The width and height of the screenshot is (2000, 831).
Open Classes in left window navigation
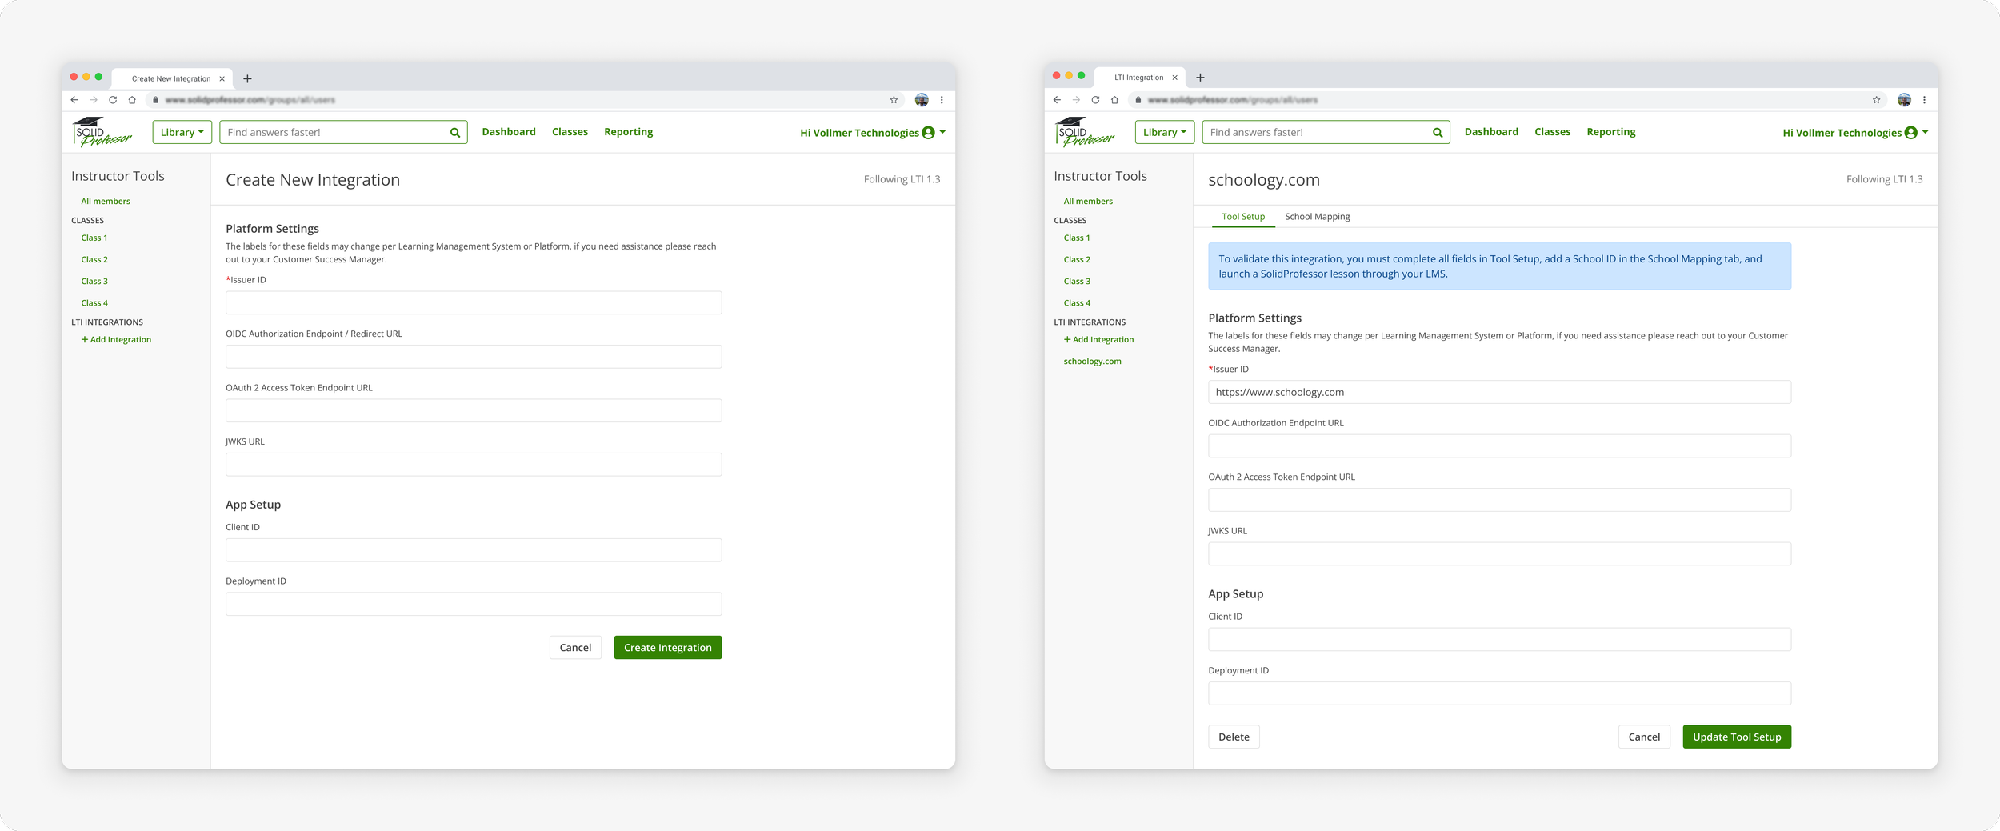pos(570,132)
